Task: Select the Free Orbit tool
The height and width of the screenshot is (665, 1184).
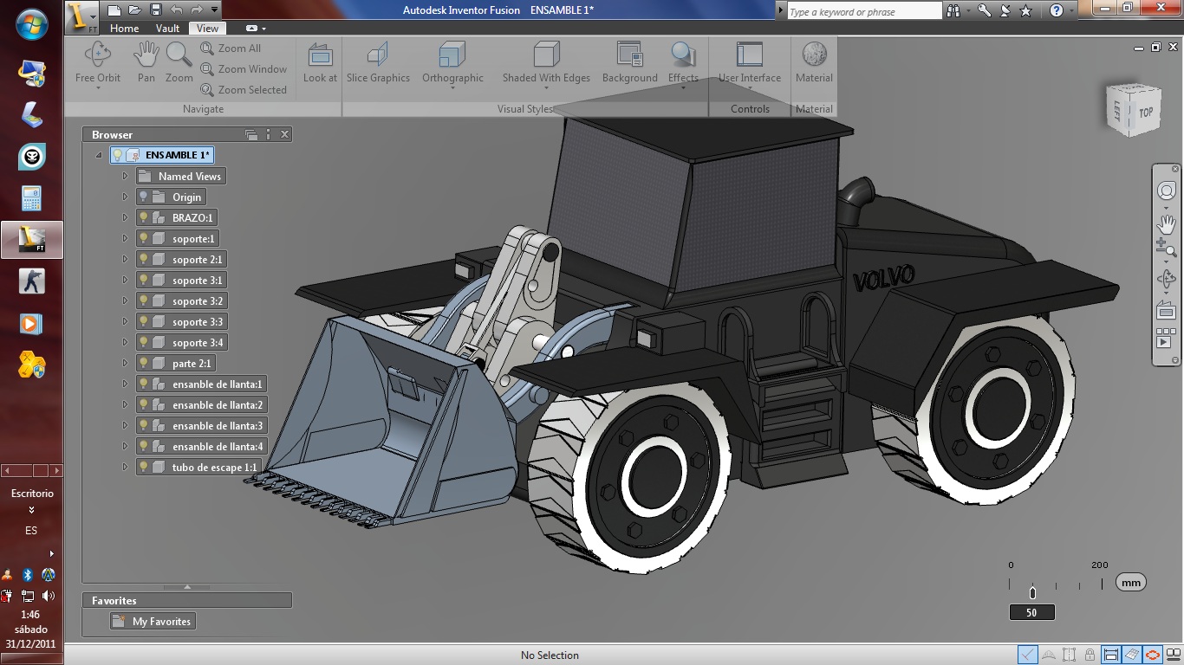Action: click(97, 61)
